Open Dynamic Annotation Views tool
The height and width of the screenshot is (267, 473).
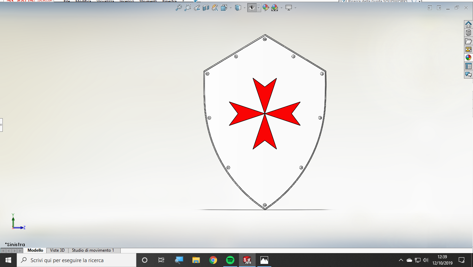tap(215, 7)
